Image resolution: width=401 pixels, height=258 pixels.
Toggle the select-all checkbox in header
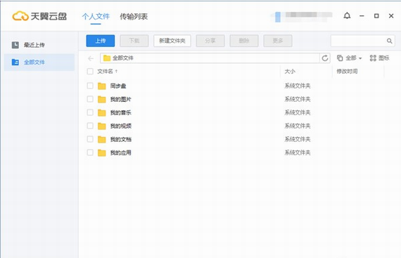tap(90, 71)
